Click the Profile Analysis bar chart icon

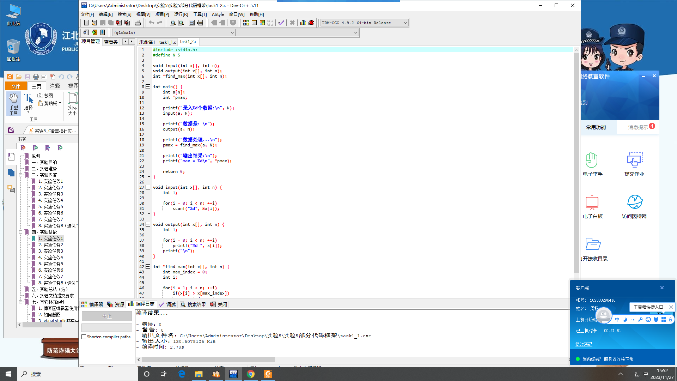303,23
